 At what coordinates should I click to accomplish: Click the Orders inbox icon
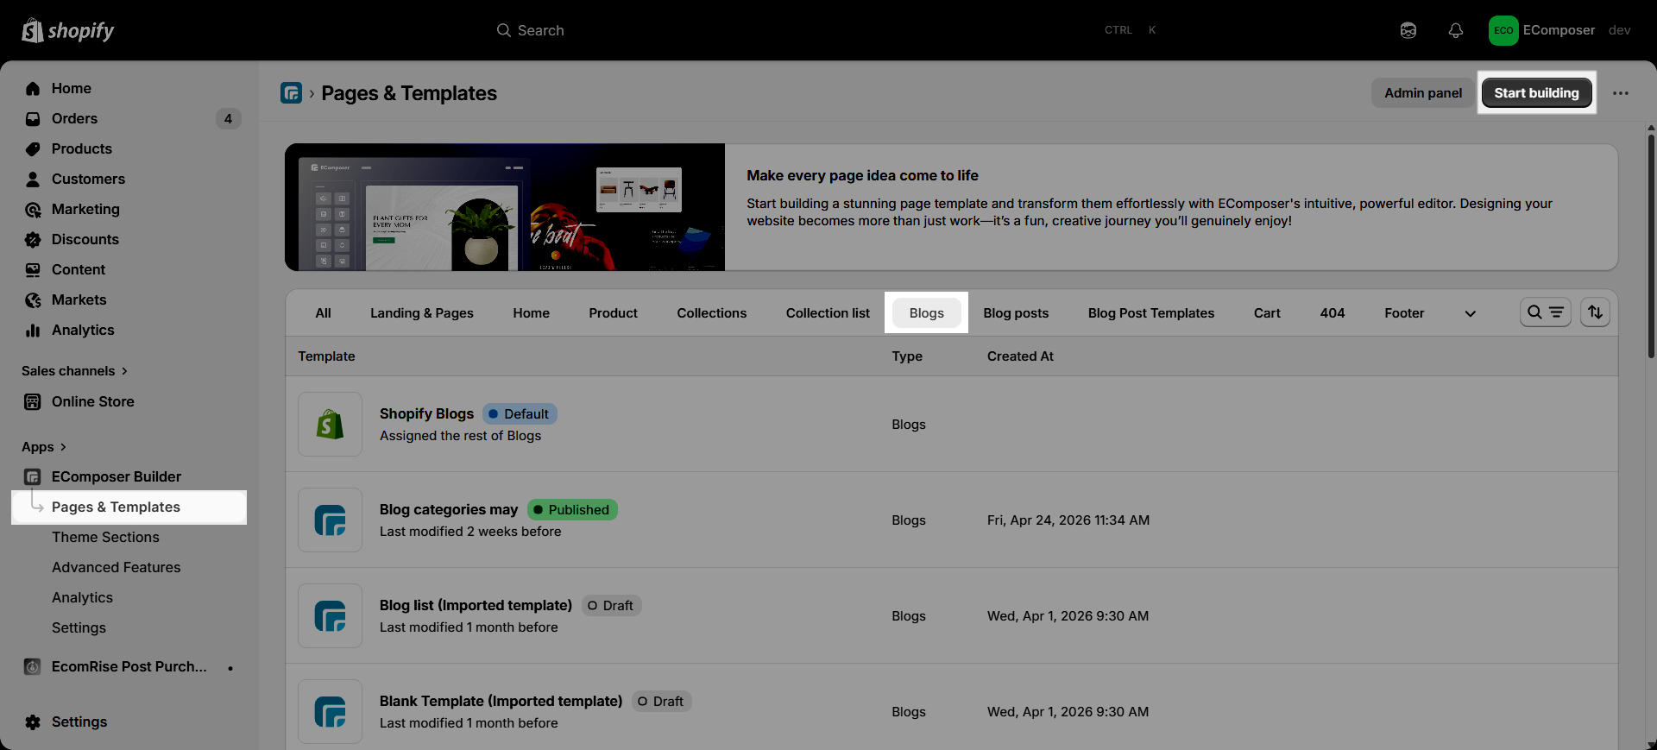click(33, 118)
